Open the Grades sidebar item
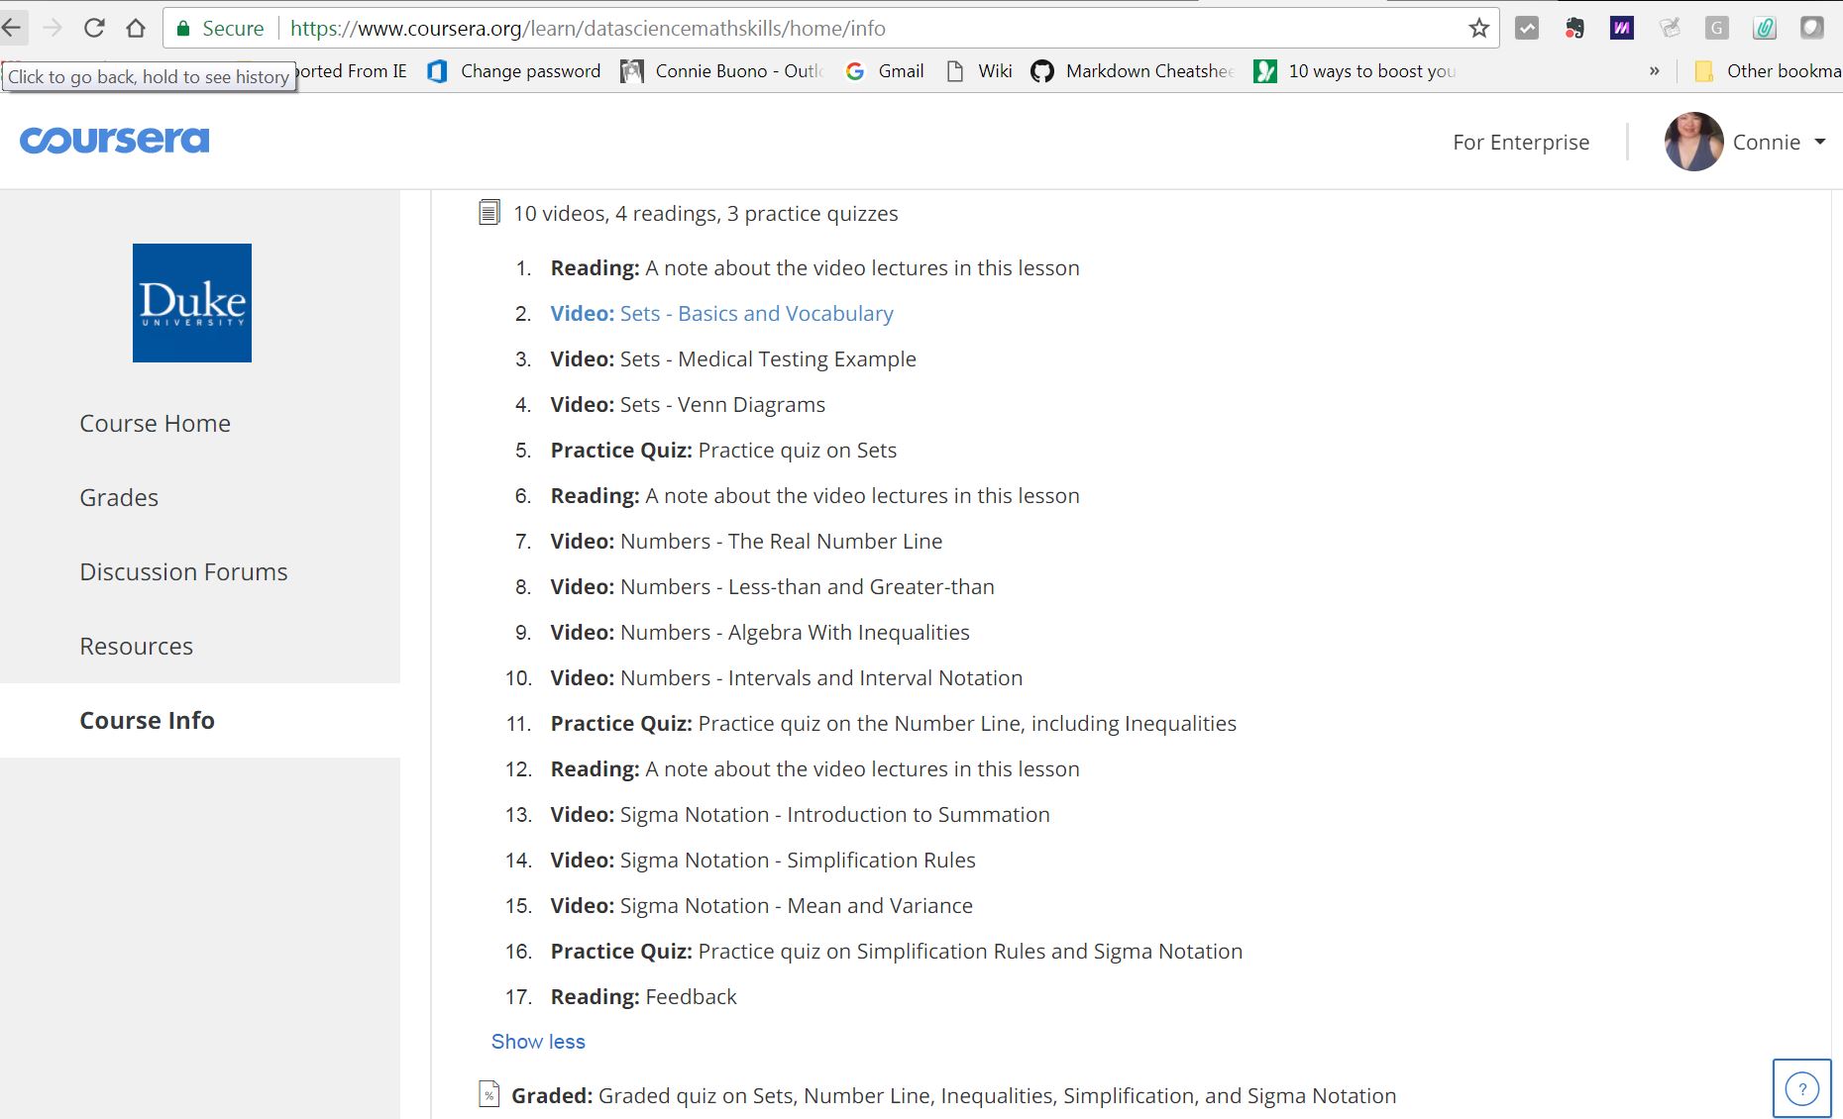Screen dimensions: 1843x1119 [x=119, y=497]
